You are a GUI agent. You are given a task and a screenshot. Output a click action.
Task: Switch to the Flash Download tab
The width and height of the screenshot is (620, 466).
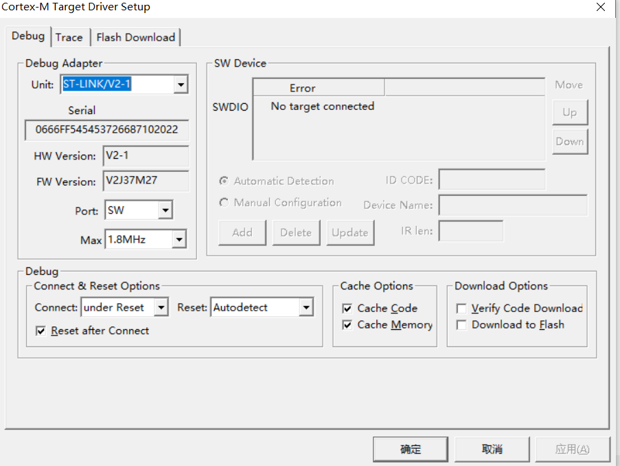click(135, 37)
